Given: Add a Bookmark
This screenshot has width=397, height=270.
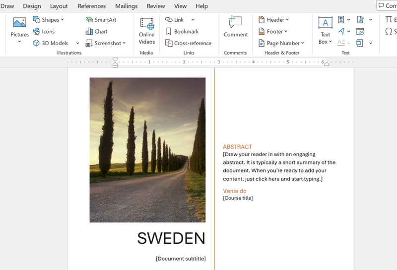Looking at the screenshot, I should click(x=182, y=31).
